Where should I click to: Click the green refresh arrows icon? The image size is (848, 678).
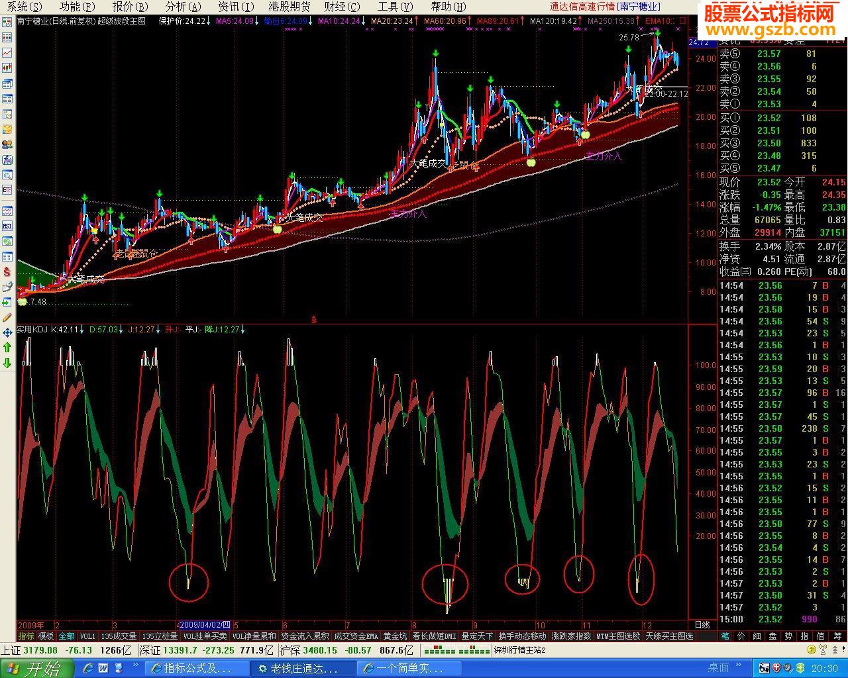[x=7, y=241]
